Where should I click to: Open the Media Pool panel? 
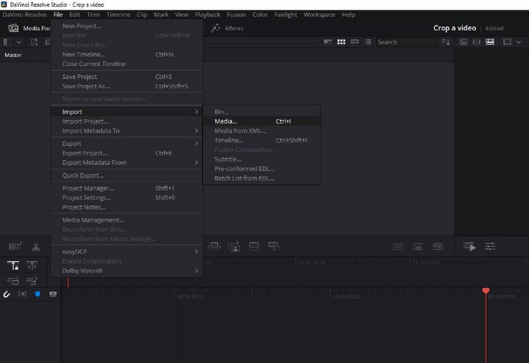[29, 28]
